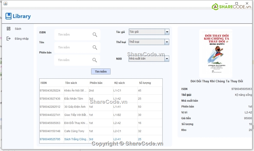Viewport: 254px width, 151px height.
Task: Click the Tên search magnifier icon
Action: pyautogui.click(x=95, y=47)
